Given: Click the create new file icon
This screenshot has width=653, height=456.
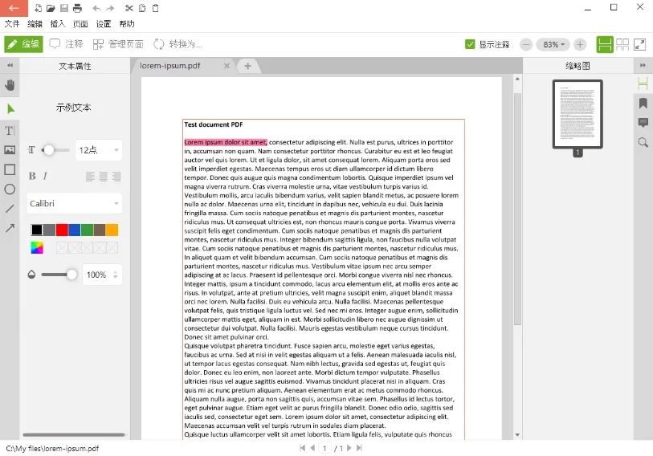Looking at the screenshot, I should coord(38,8).
